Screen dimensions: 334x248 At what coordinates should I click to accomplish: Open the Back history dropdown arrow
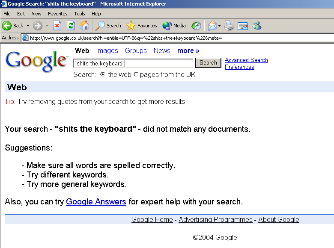pyautogui.click(x=28, y=26)
